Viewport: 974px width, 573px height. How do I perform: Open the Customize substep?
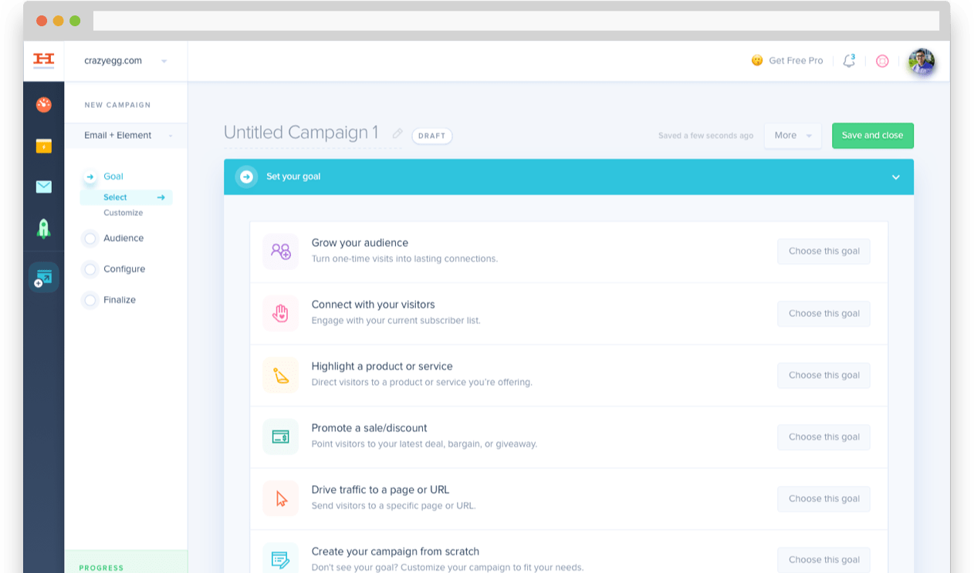(123, 213)
